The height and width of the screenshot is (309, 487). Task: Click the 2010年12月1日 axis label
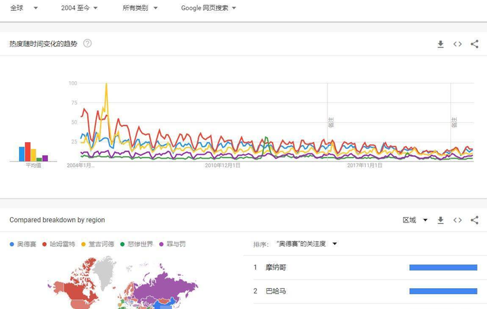[x=223, y=166]
